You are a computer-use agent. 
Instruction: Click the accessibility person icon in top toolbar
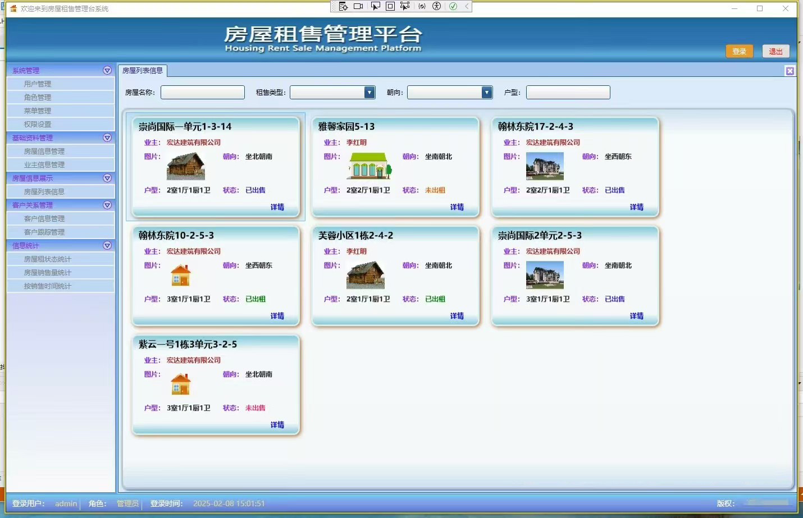pyautogui.click(x=437, y=6)
